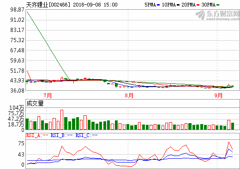Click the date 2016-09-08 in the title
This screenshot has width=240, height=169.
(87, 5)
